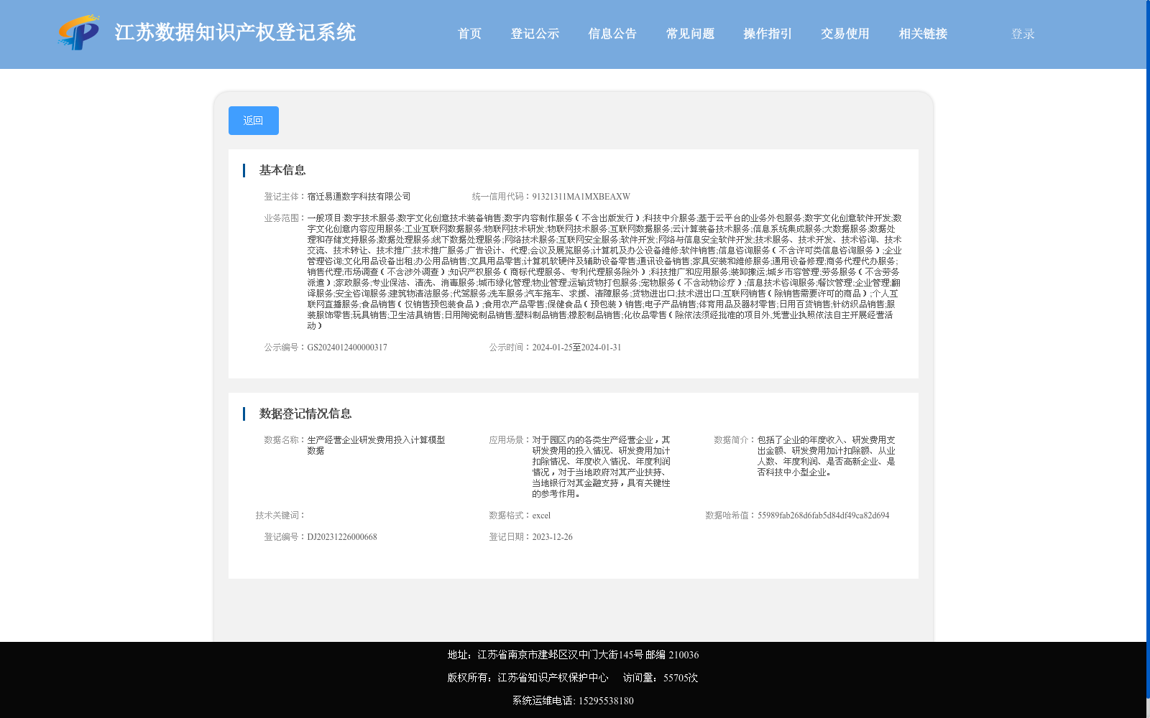Select registration number DJ20231226000668
The height and width of the screenshot is (718, 1150).
click(x=342, y=537)
